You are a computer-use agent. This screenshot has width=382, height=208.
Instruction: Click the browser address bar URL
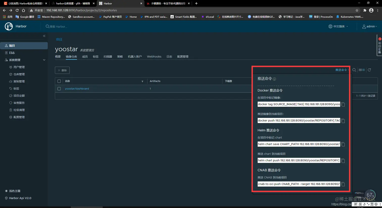pyautogui.click(x=82, y=10)
